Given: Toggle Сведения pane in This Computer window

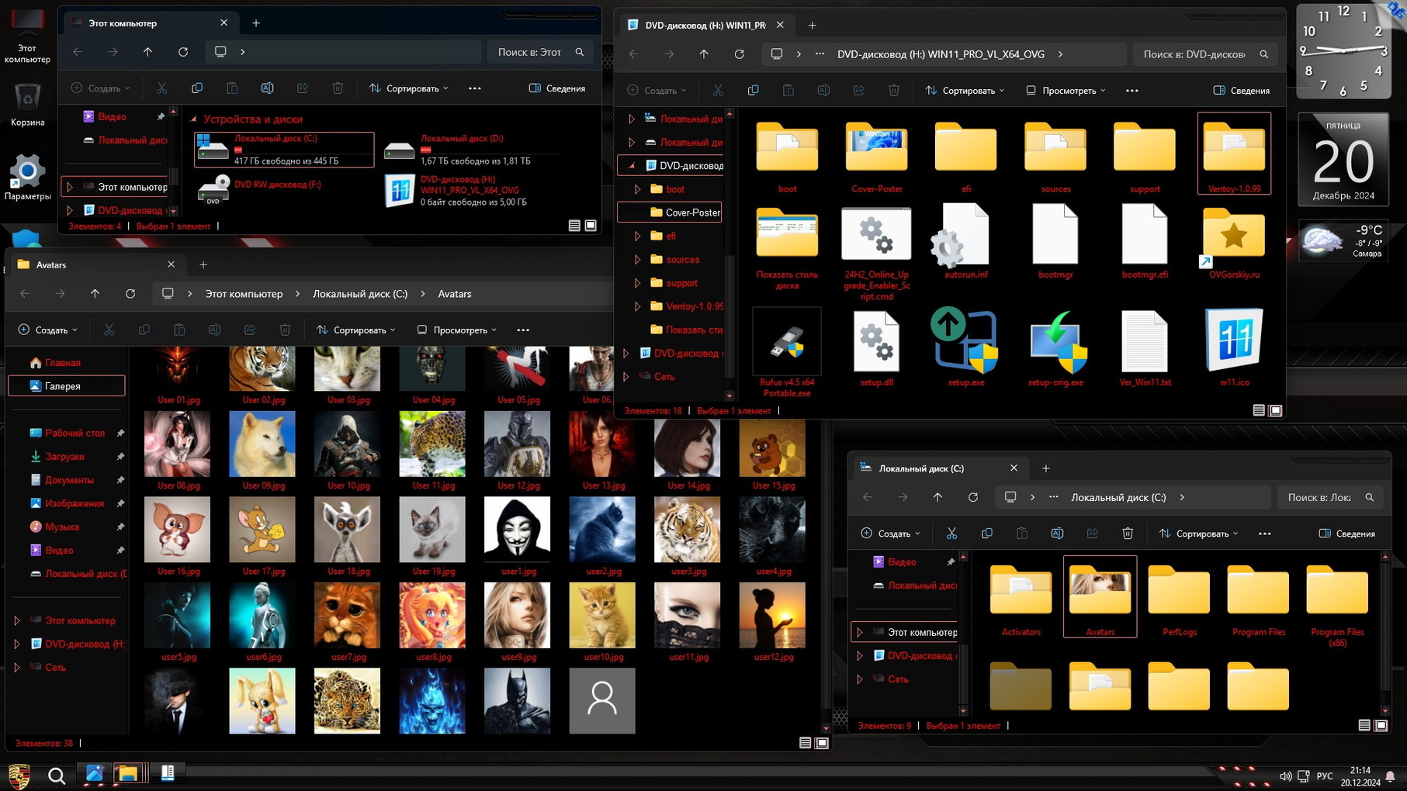Looking at the screenshot, I should click(556, 88).
